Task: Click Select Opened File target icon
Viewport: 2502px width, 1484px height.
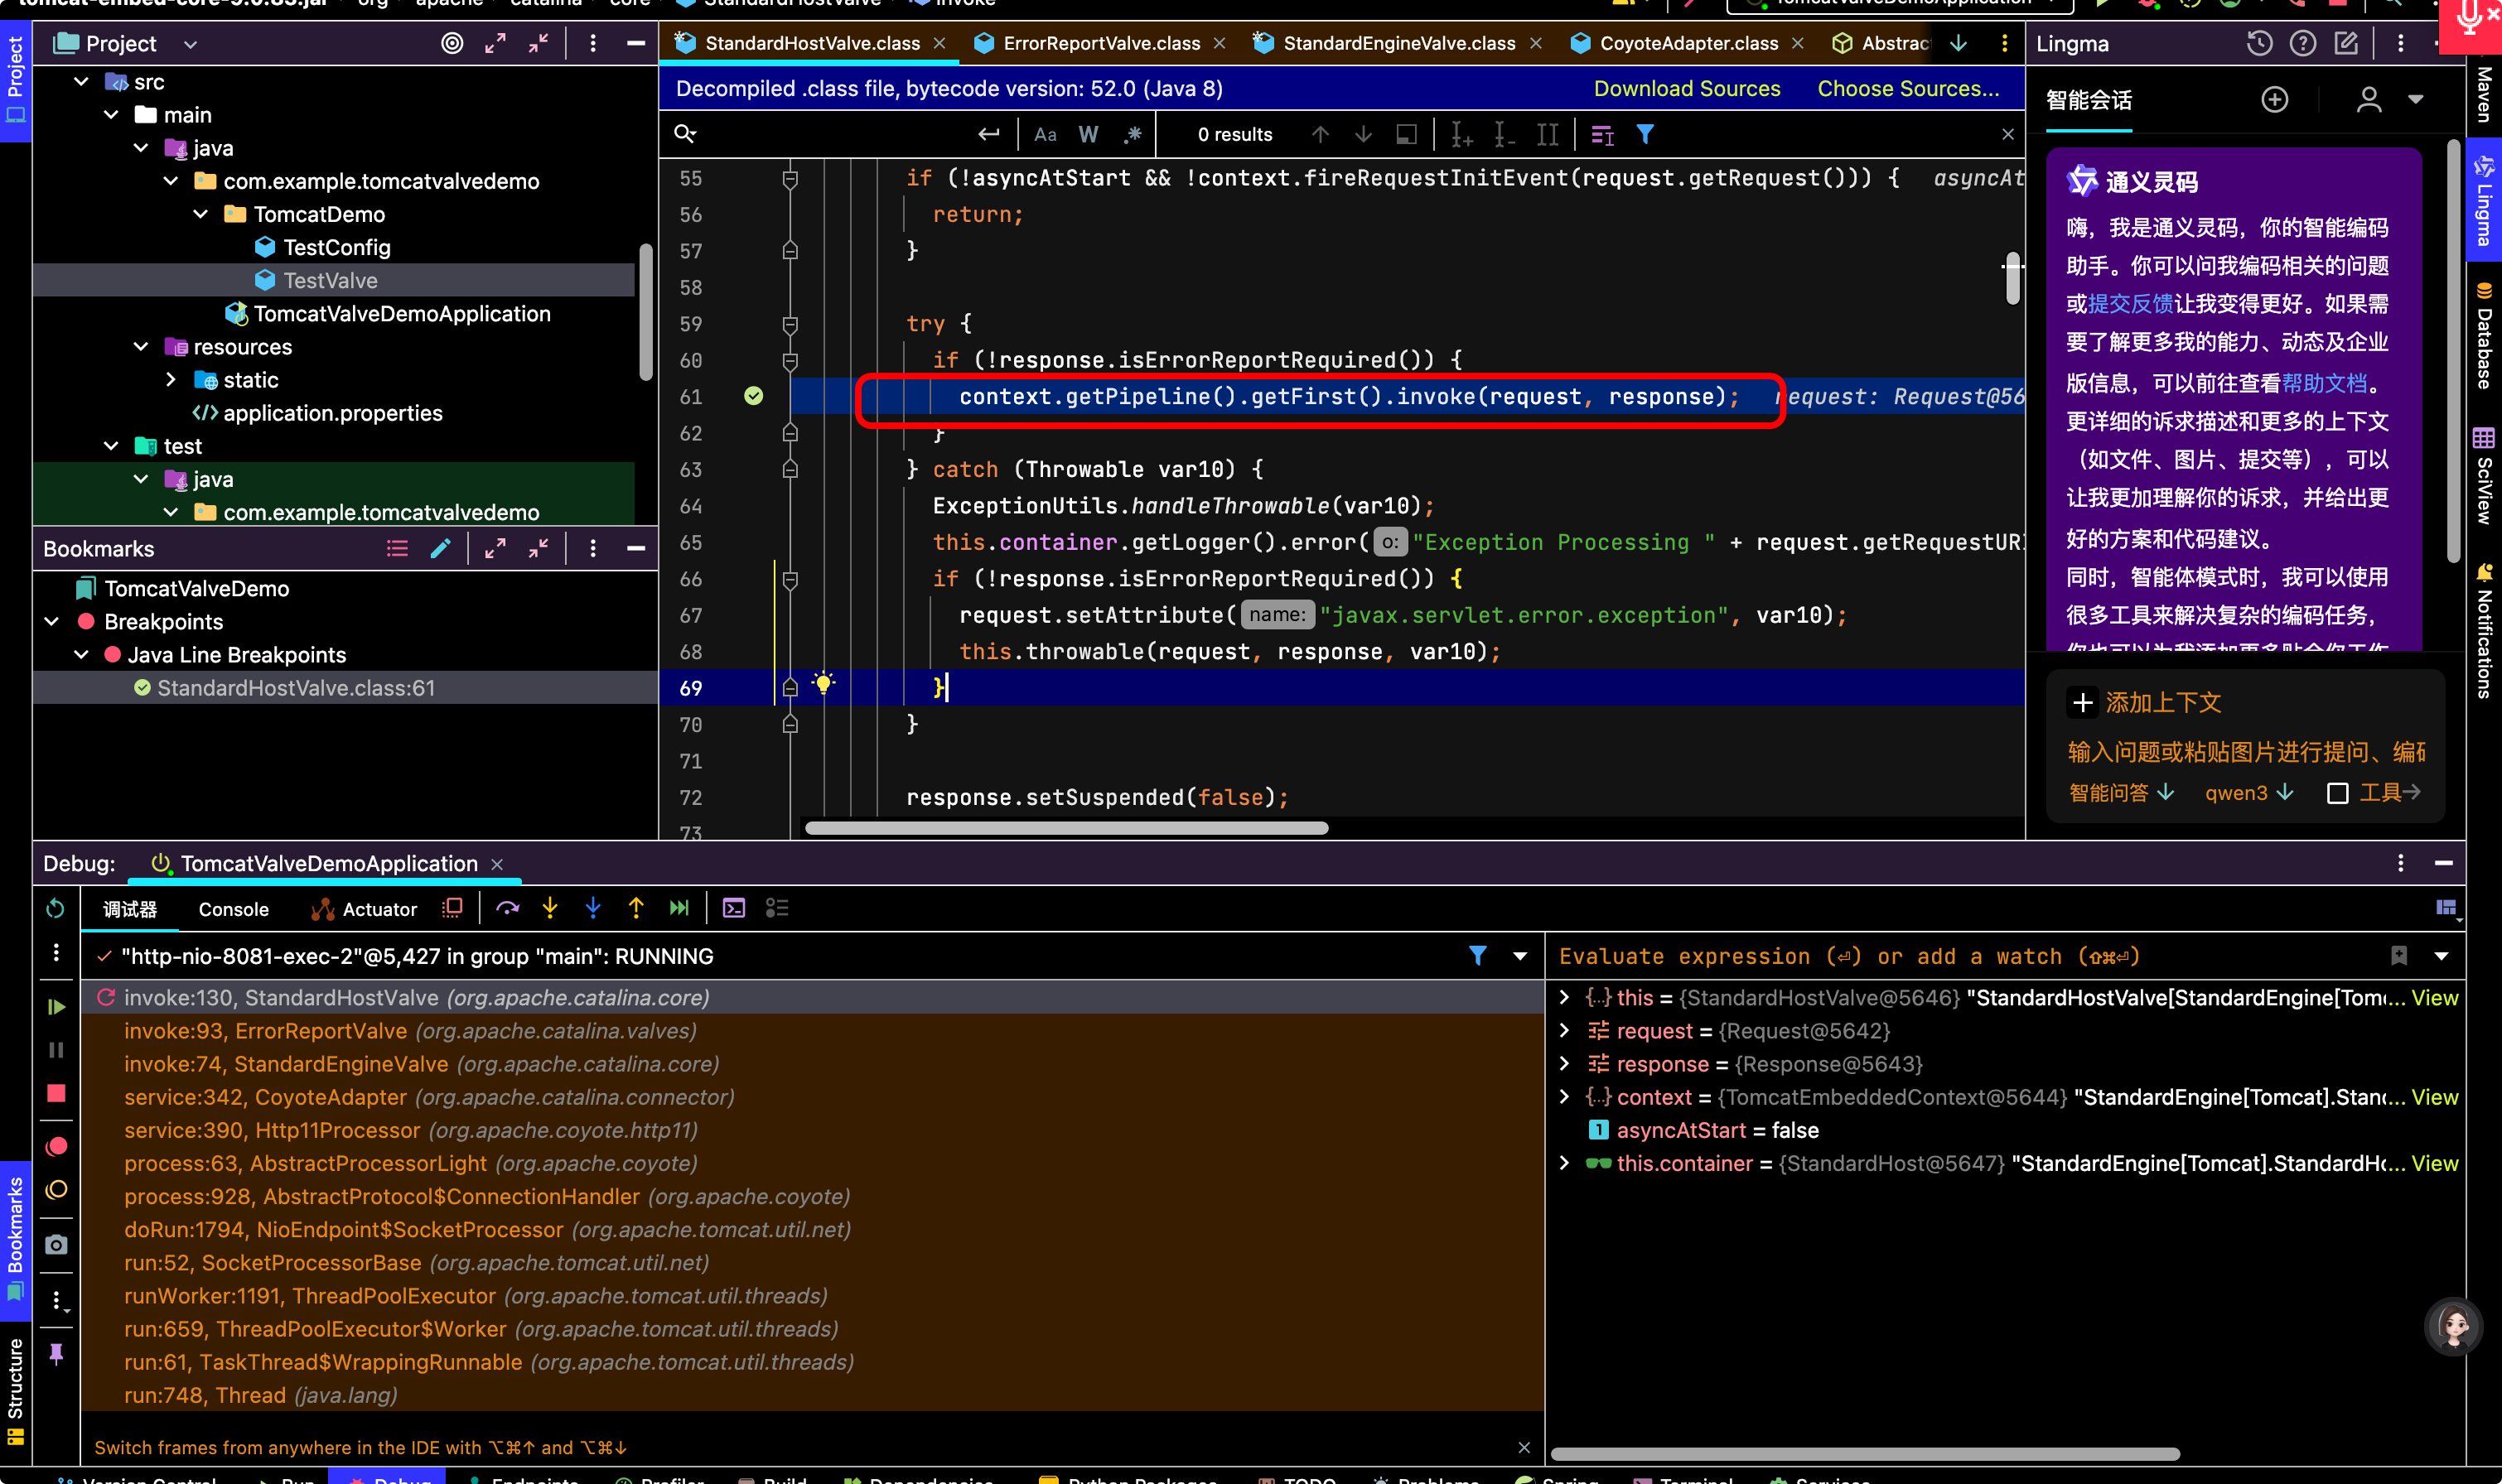Action: click(452, 43)
